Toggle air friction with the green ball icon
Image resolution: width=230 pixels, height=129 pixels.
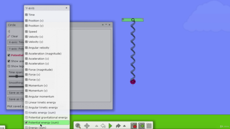(x=141, y=126)
